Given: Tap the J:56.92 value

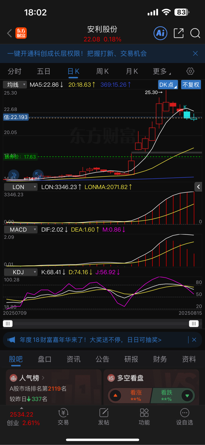Looking at the screenshot, I should pos(108,272).
